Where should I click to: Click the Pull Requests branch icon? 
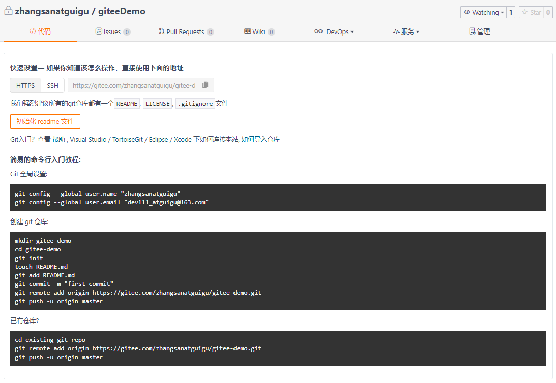coord(162,31)
